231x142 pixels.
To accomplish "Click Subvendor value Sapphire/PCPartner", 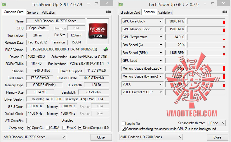I will [x=88, y=57].
